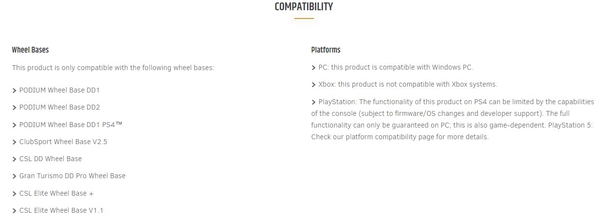615x221 pixels.
Task: Click the ClubSport Wheel Base V2.5 text
Action: (63, 142)
